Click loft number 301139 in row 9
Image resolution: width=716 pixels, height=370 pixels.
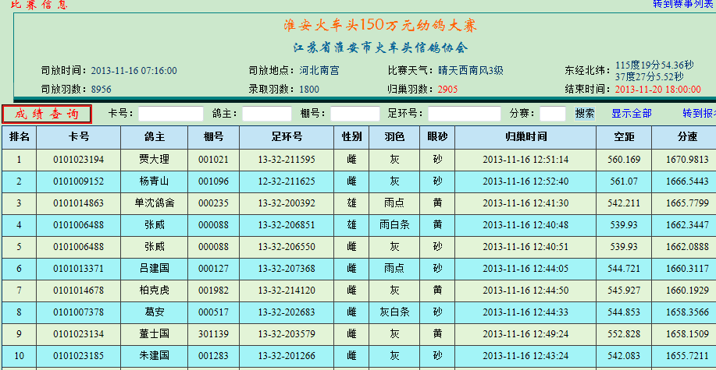click(x=213, y=334)
